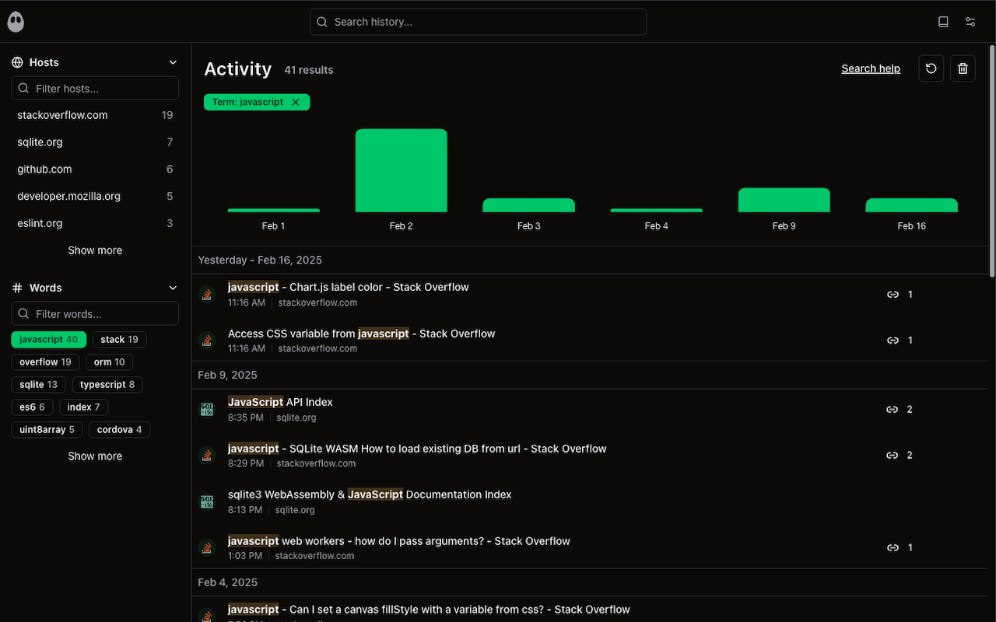The height and width of the screenshot is (622, 996).
Task: Filter by host eslint.org
Action: tap(95, 223)
